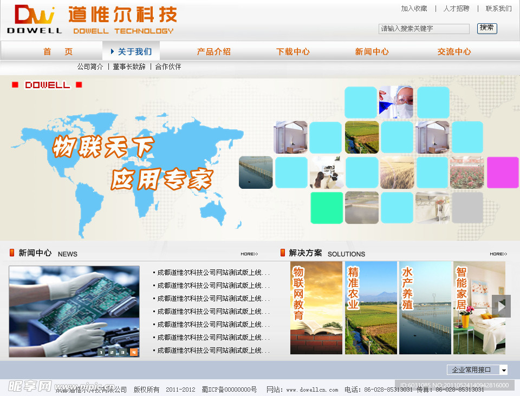Click MORE>> next to the news section
The height and width of the screenshot is (396, 520).
pyautogui.click(x=249, y=253)
